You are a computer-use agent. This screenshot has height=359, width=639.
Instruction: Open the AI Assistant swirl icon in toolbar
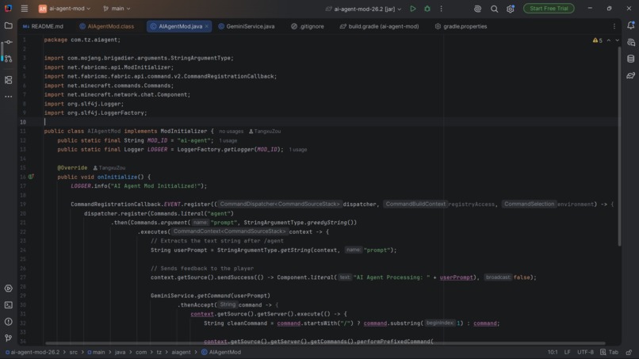(477, 9)
